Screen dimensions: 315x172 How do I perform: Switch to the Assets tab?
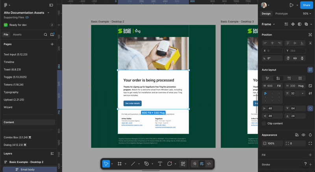[x=17, y=34]
